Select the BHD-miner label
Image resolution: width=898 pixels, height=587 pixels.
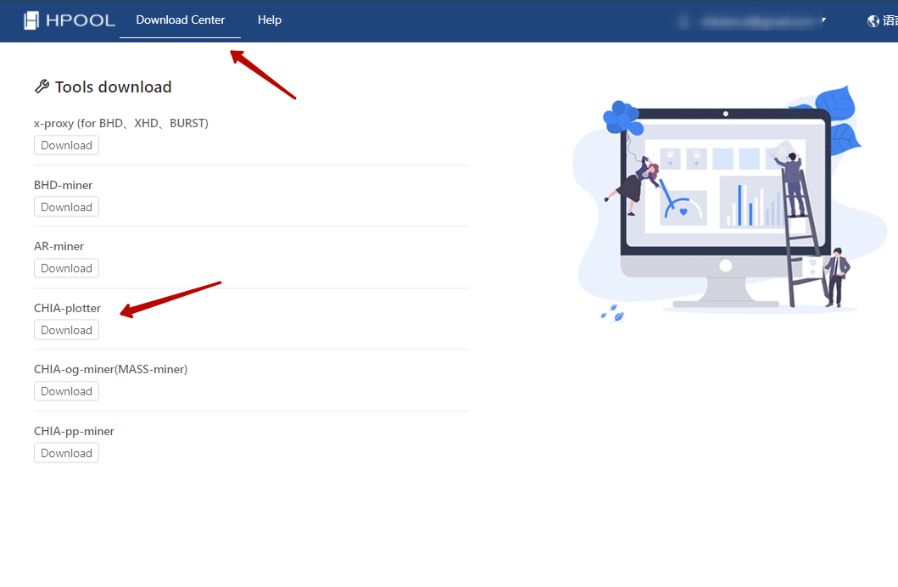[63, 185]
